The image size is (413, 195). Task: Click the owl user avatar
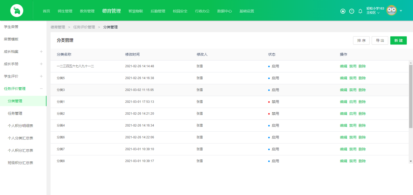(391, 11)
